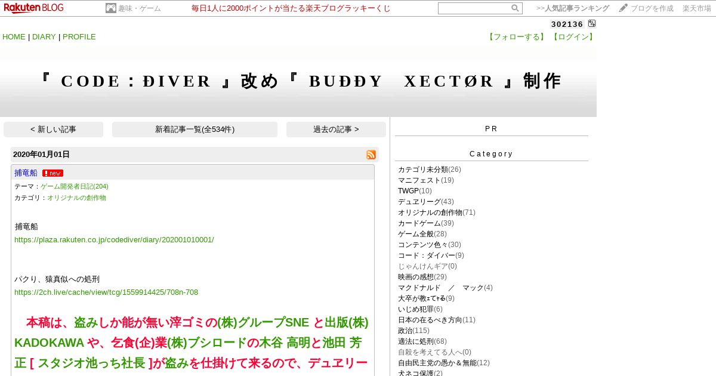Click the pencil icon beside ブログを作成
This screenshot has width=716, height=376.
[623, 8]
